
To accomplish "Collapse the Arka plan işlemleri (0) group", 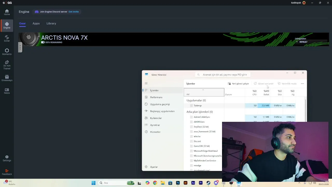I will click(199, 112).
